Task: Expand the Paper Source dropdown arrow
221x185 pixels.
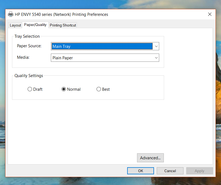Action: pos(156,46)
